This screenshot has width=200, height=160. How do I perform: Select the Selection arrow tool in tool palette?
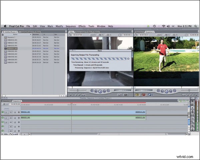[192, 101]
